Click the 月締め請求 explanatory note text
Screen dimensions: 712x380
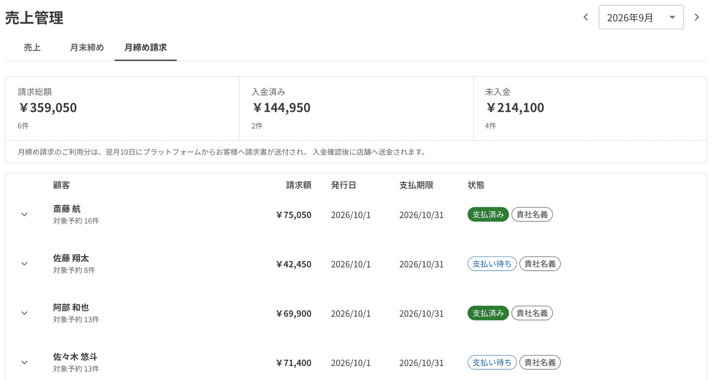click(222, 152)
